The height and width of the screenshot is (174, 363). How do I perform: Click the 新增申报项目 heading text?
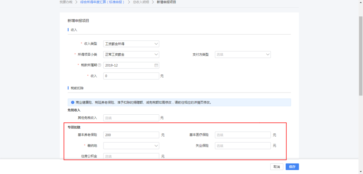(x=78, y=21)
